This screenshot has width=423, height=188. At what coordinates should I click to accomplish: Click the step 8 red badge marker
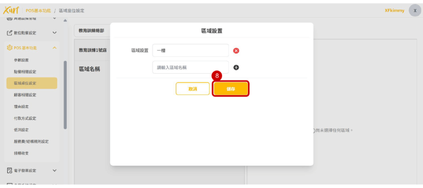pos(217,76)
